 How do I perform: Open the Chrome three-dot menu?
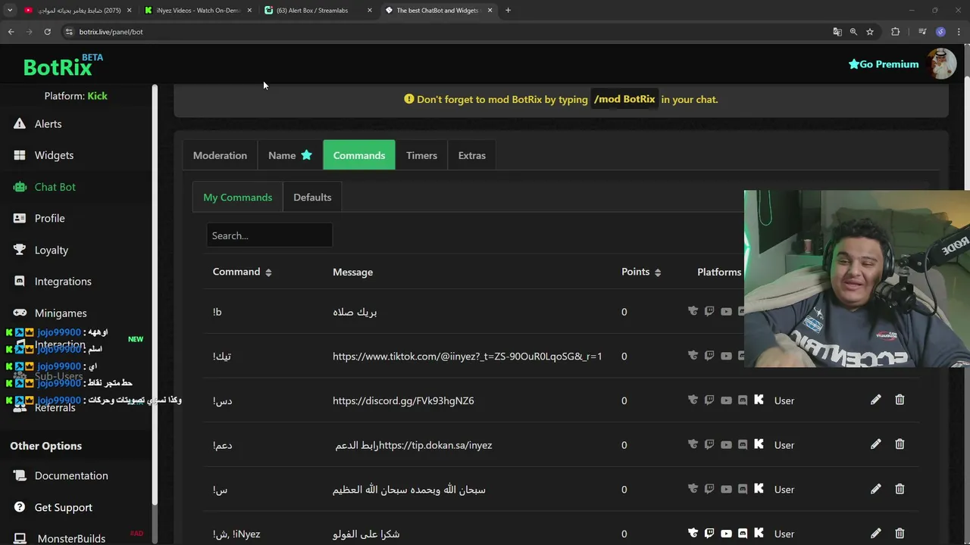pos(959,32)
